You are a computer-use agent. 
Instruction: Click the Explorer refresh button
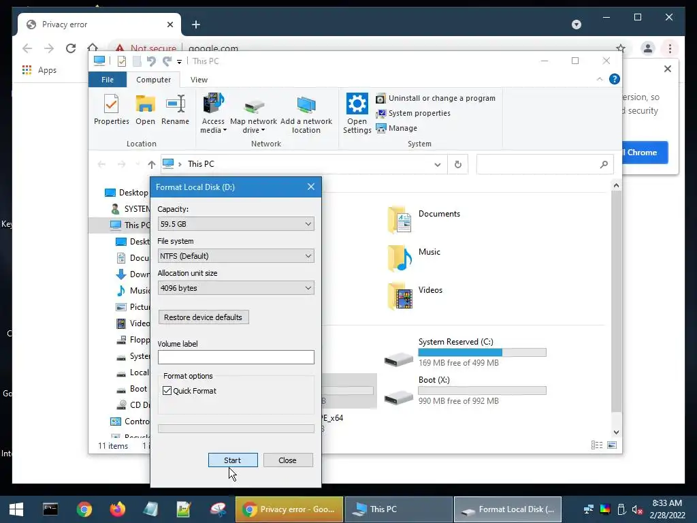click(458, 165)
